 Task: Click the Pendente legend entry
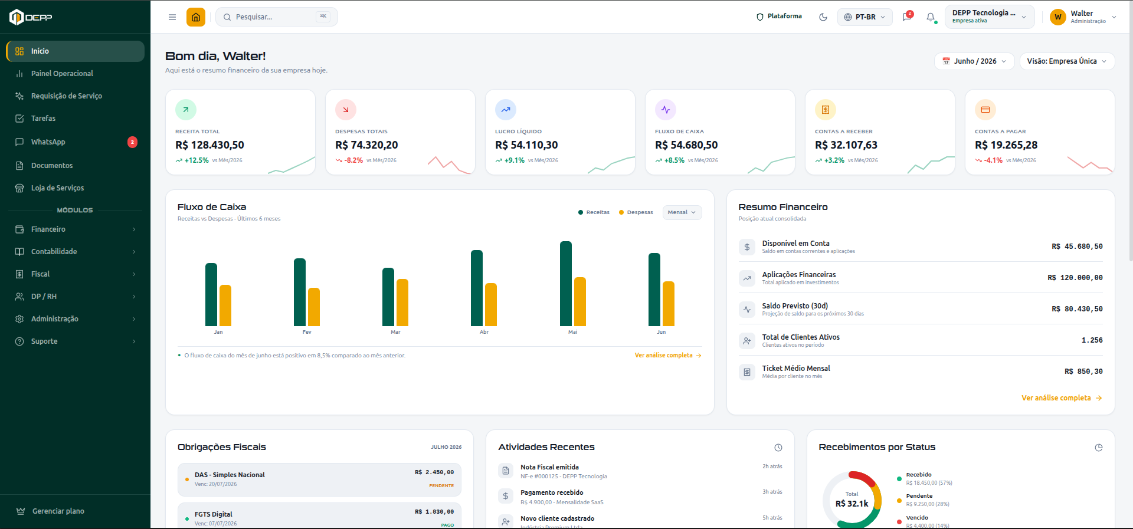click(x=924, y=500)
